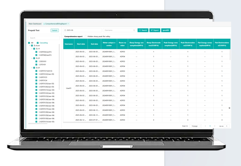The height and width of the screenshot is (166, 241).
Task: Focus the Username search field
Action: [x=119, y=30]
